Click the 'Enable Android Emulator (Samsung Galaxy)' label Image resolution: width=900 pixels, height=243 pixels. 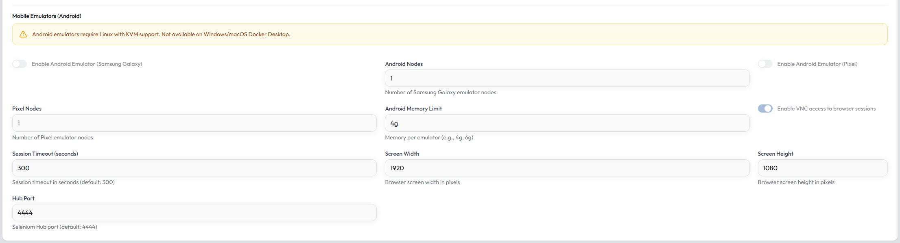click(87, 64)
